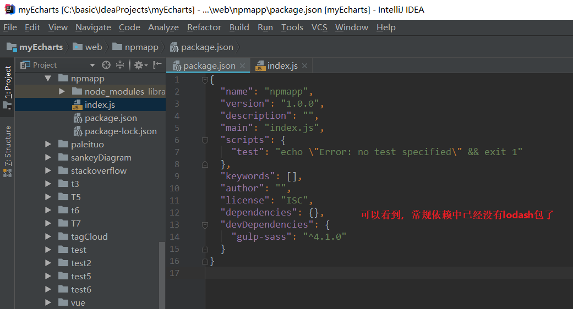Screen dimensions: 573x309
Task: Click the Collapse All icon in Project panel
Action: click(120, 65)
